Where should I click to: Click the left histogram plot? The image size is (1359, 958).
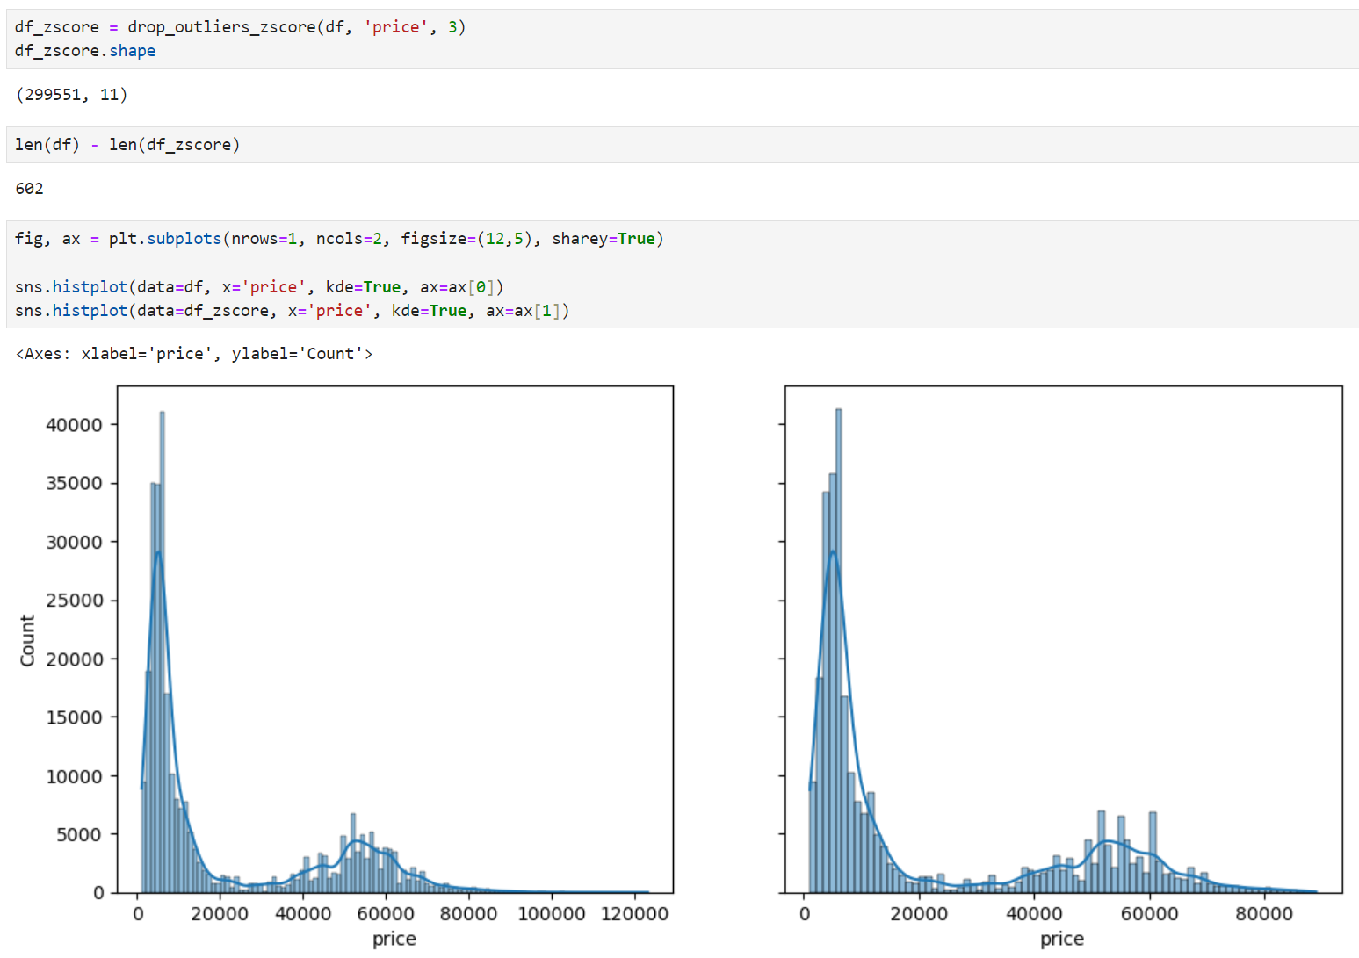395,639
